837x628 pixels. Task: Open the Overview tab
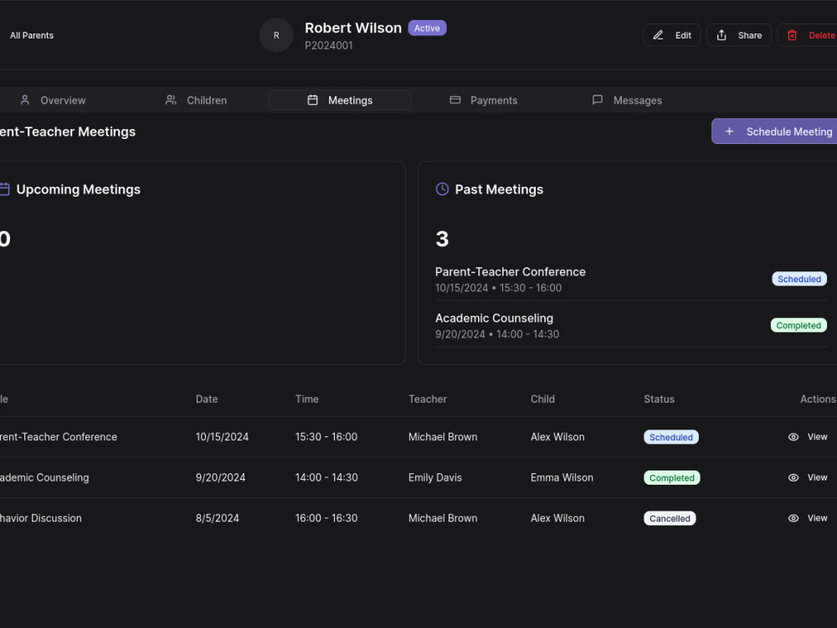pyautogui.click(x=52, y=100)
